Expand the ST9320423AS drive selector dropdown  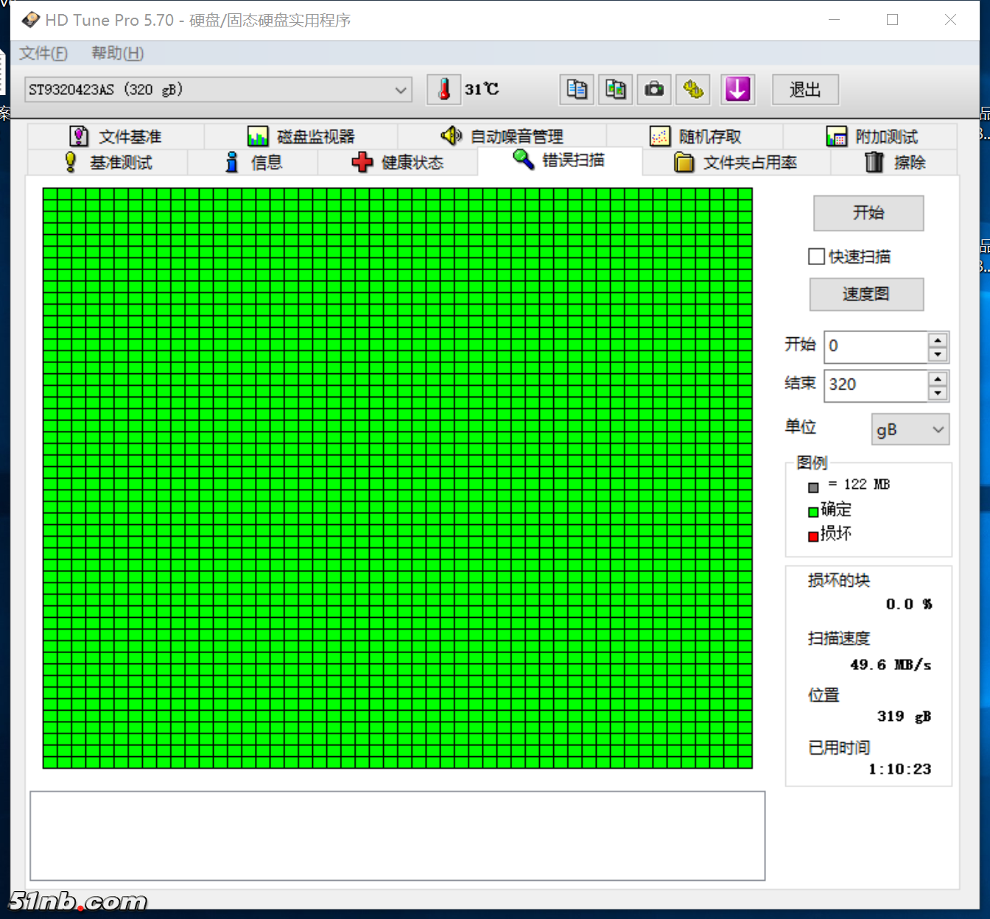click(x=401, y=90)
